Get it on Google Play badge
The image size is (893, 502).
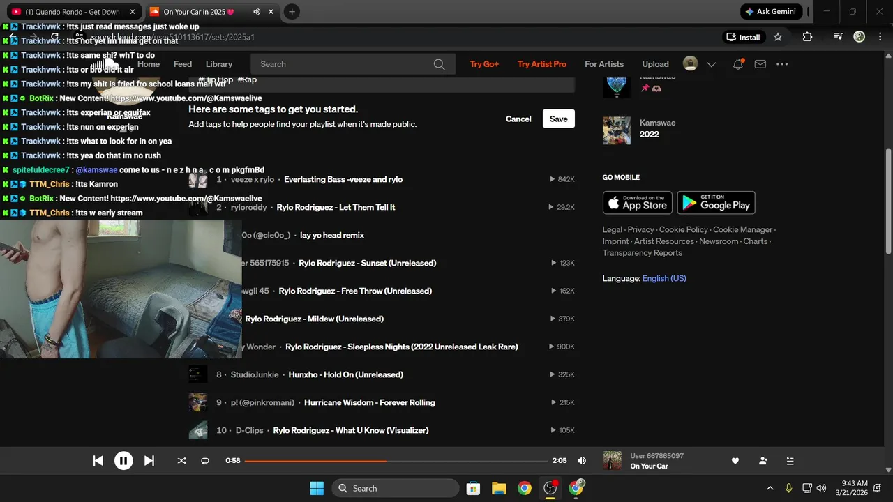[716, 202]
